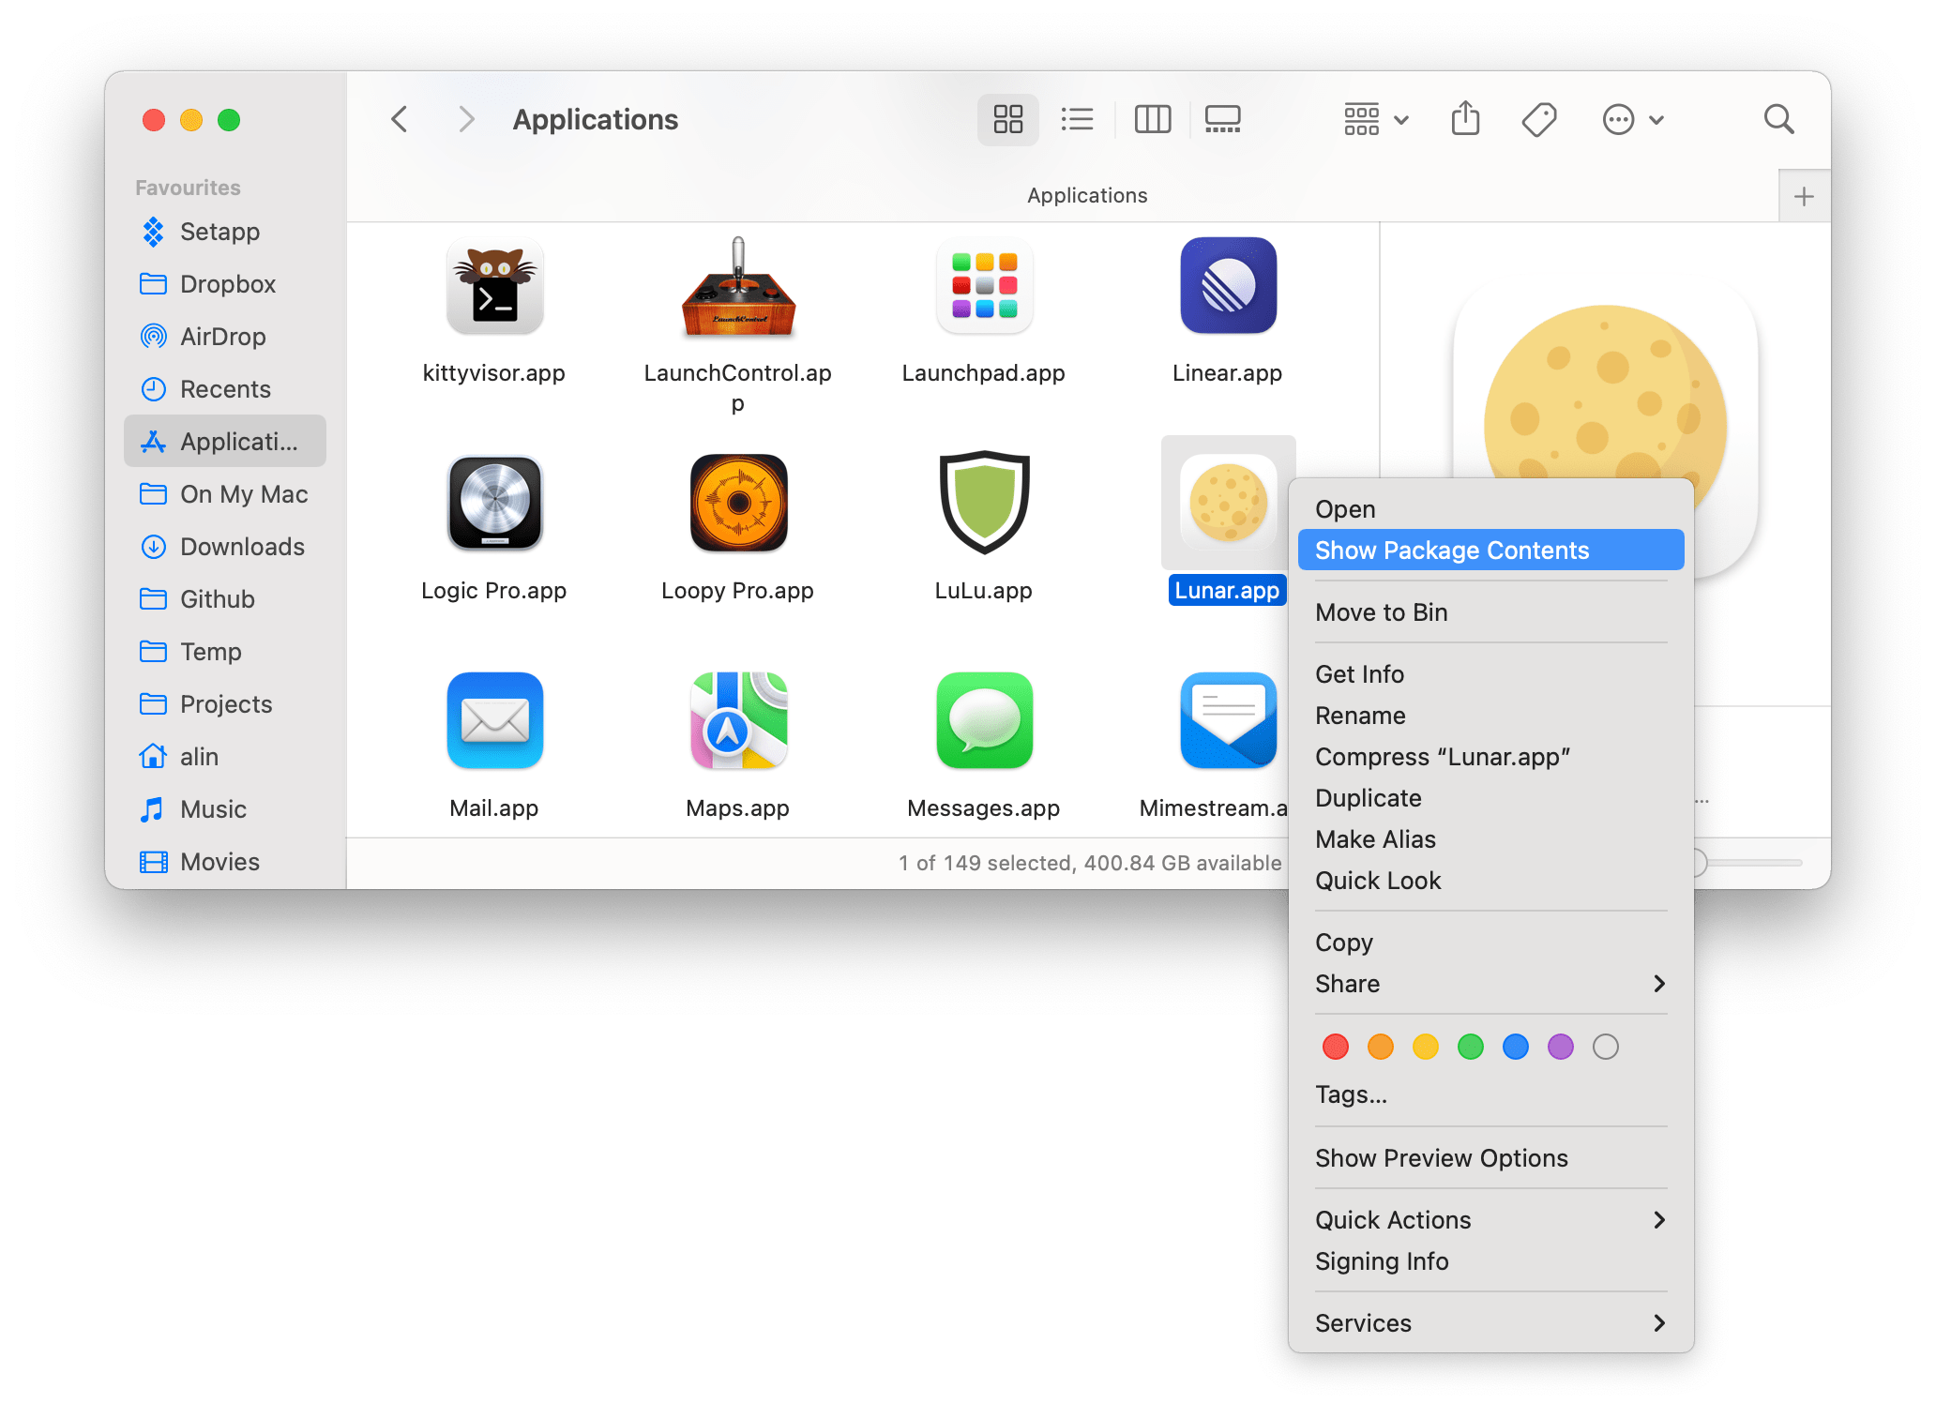The height and width of the screenshot is (1403, 1936).
Task: Choose Show Package Contents
Action: [x=1491, y=551]
